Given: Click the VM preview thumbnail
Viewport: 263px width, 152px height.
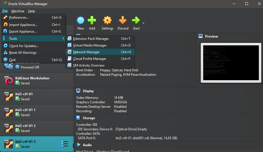Looking at the screenshot, I should click(231, 63).
